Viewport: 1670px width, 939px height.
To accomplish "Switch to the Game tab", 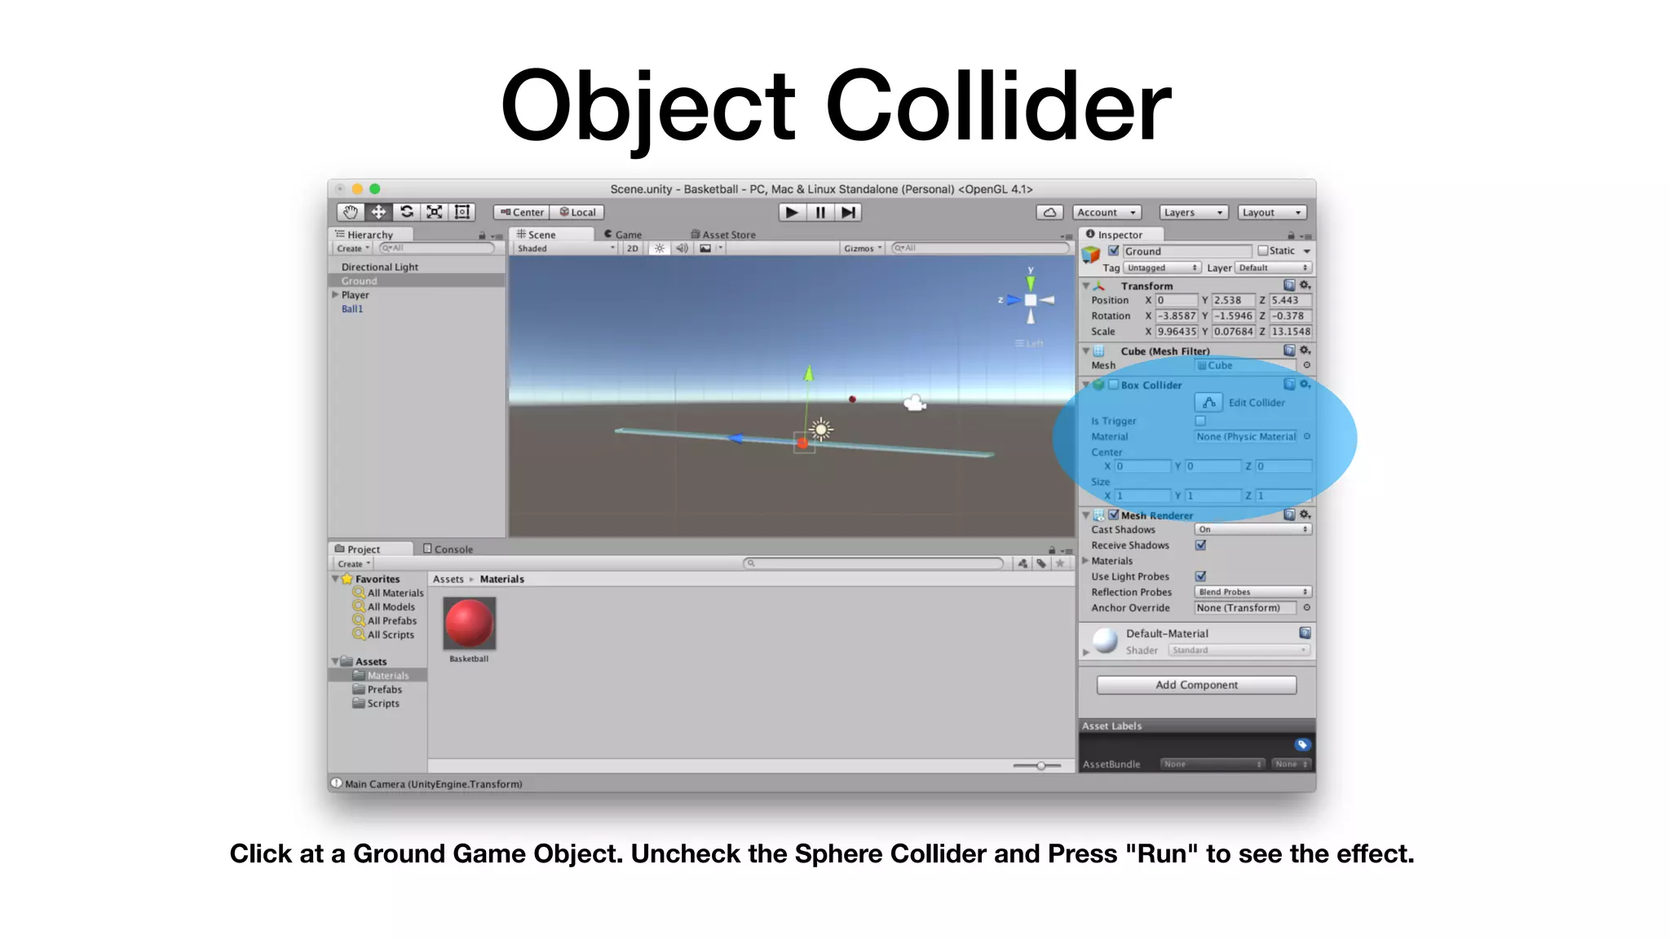I will coord(623,235).
